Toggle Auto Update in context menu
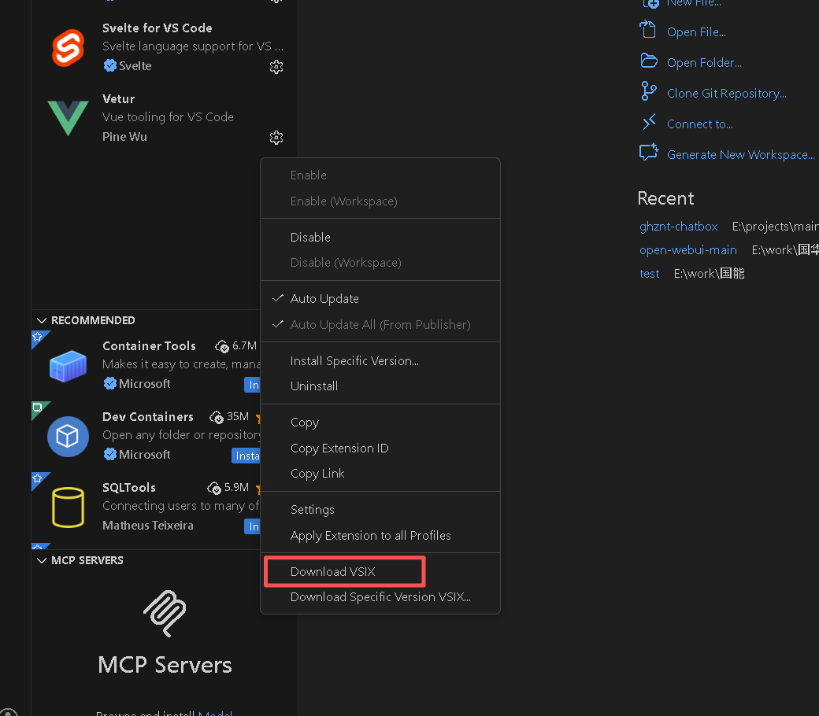 tap(380, 298)
